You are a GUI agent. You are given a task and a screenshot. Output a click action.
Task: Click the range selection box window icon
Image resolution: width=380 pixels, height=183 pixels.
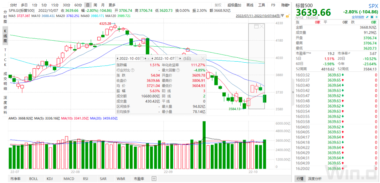(256, 26)
